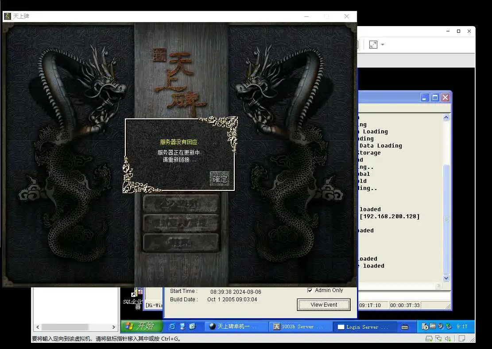The height and width of the screenshot is (349, 492).
Task: Click the hard disk icon in VMware status bar
Action: click(428, 339)
